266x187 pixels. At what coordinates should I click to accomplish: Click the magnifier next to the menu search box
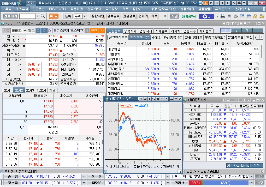tap(43, 16)
